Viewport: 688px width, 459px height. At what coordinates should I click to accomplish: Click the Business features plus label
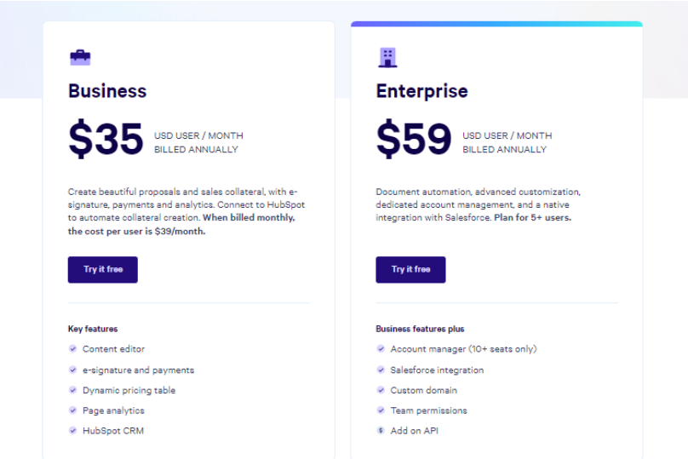(420, 329)
